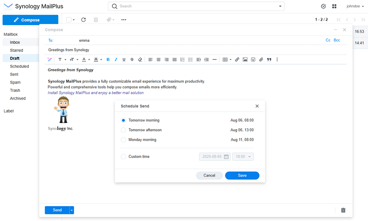Click the custom date field 2025-08-05

coord(215,157)
